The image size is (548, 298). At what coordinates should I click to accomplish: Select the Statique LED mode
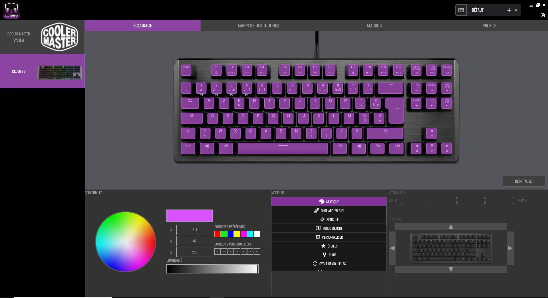tap(329, 202)
